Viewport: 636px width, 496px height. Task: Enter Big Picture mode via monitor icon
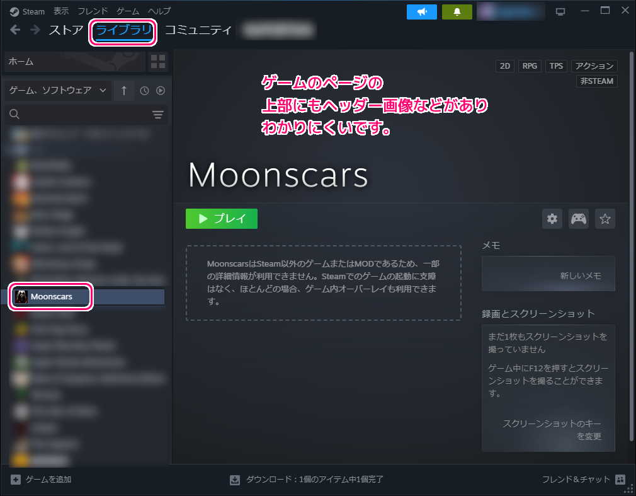pyautogui.click(x=560, y=12)
